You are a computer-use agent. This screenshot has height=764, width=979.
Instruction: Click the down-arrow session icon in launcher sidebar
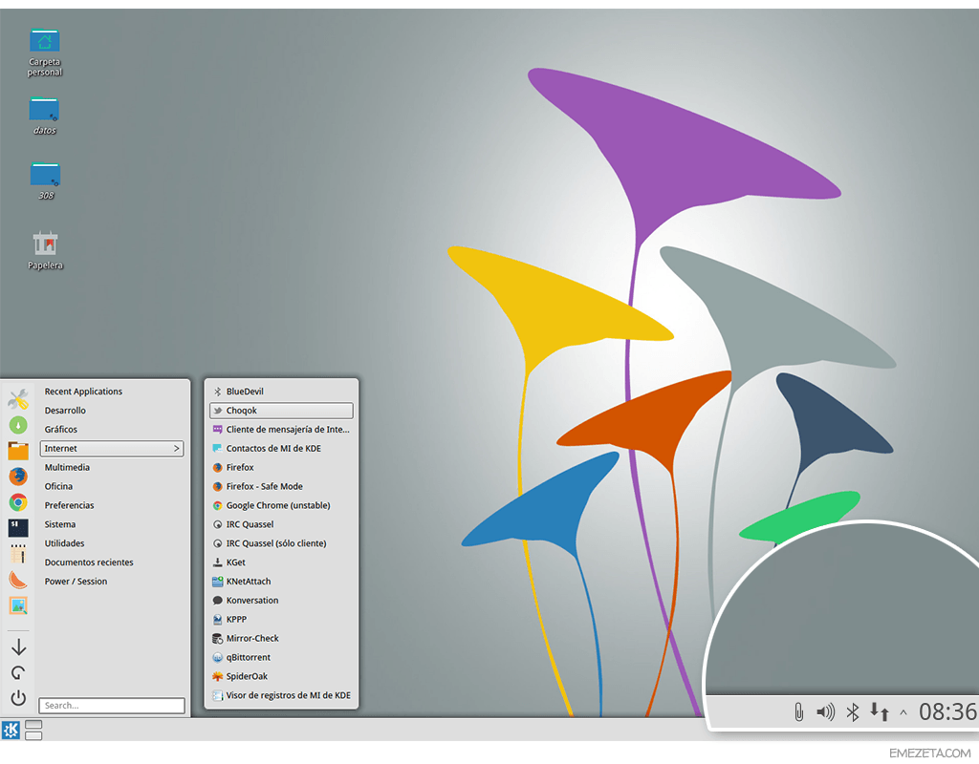[x=19, y=647]
